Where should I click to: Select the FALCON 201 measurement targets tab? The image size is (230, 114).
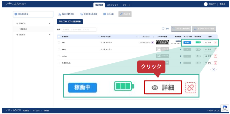[70, 21]
